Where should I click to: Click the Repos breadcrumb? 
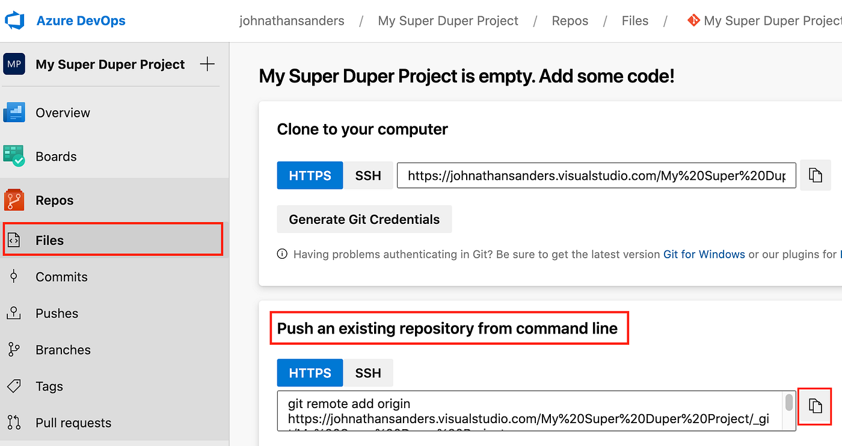click(570, 21)
